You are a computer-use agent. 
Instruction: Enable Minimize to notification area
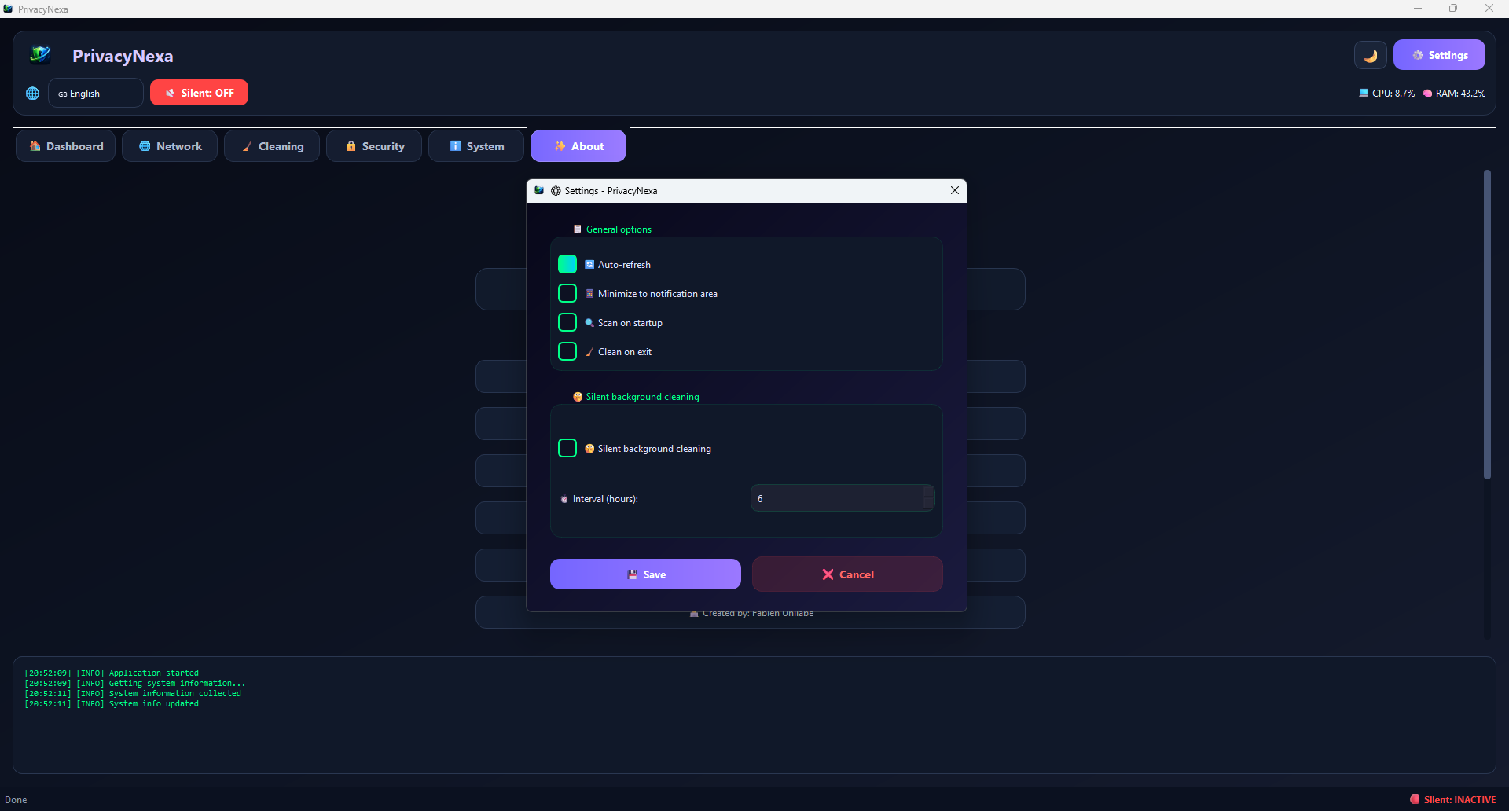tap(567, 293)
